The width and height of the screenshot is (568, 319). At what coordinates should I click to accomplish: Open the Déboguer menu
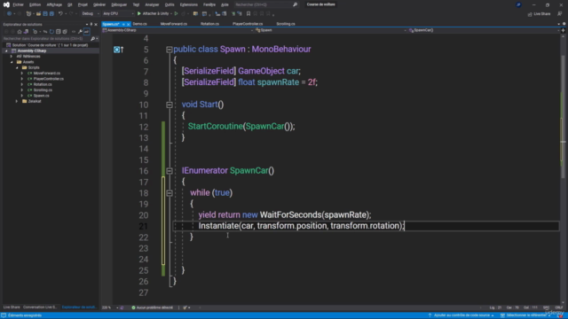pos(119,4)
